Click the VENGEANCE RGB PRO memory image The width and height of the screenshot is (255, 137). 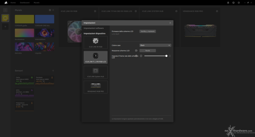(x=200, y=31)
